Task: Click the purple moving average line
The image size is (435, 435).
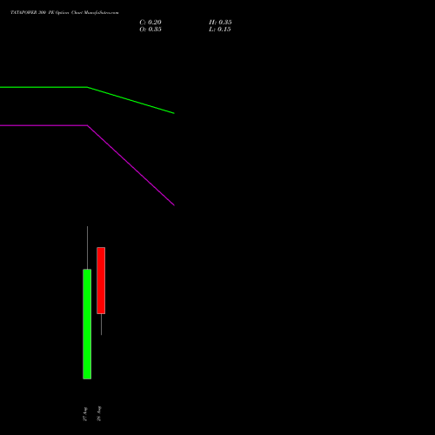Action: (87, 125)
